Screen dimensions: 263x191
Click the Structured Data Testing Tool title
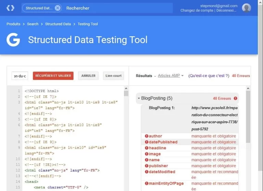click(x=88, y=40)
